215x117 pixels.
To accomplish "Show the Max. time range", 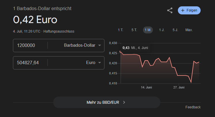I will click(x=189, y=30).
